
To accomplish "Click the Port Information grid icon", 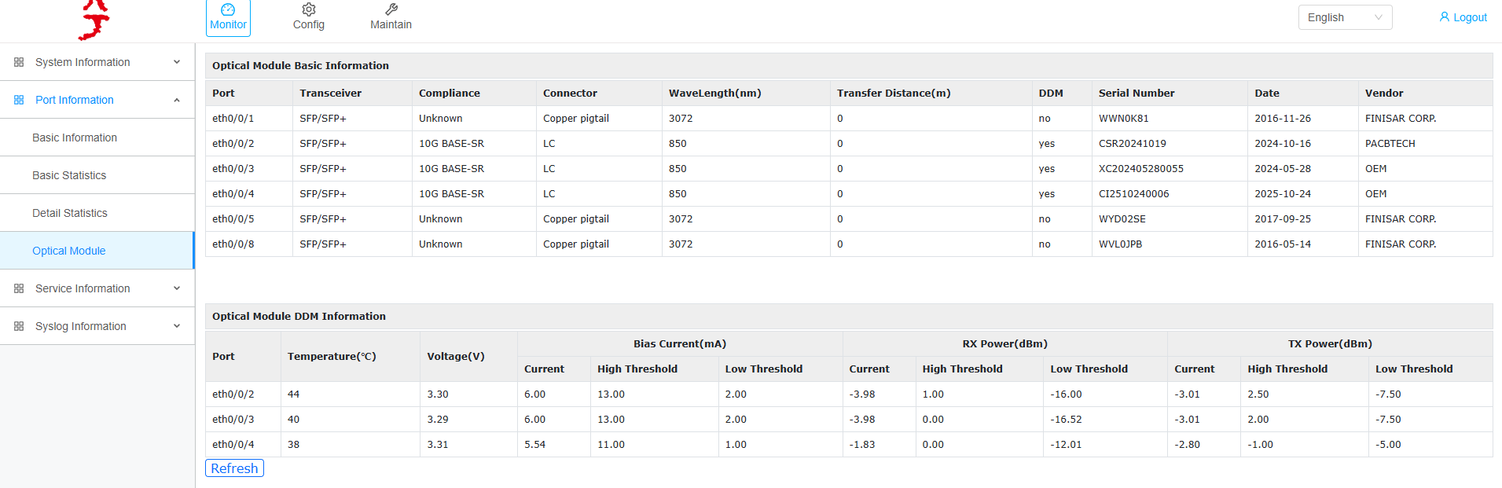I will (x=19, y=100).
